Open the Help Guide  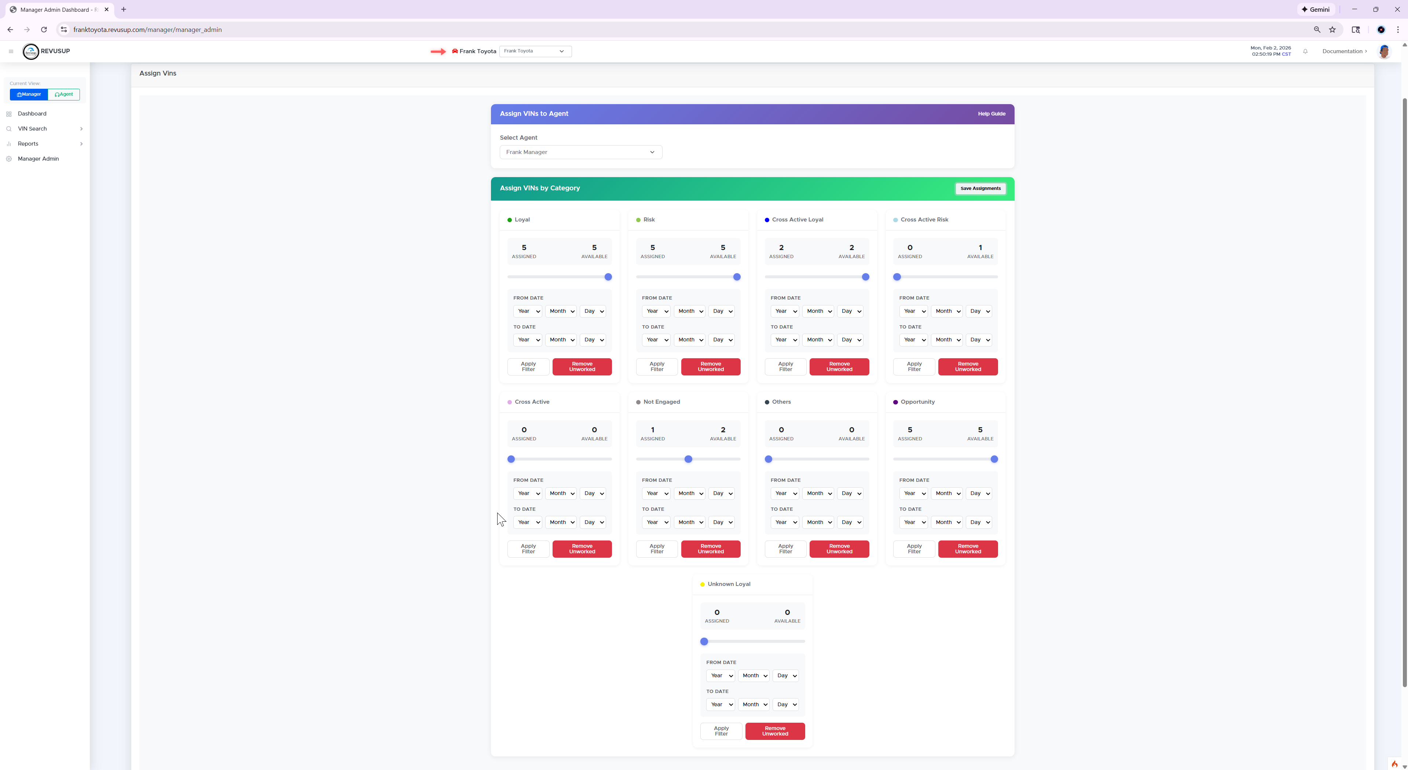pos(991,114)
